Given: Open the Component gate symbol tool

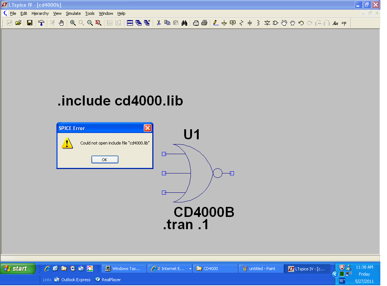Looking at the screenshot, I should click(x=276, y=23).
